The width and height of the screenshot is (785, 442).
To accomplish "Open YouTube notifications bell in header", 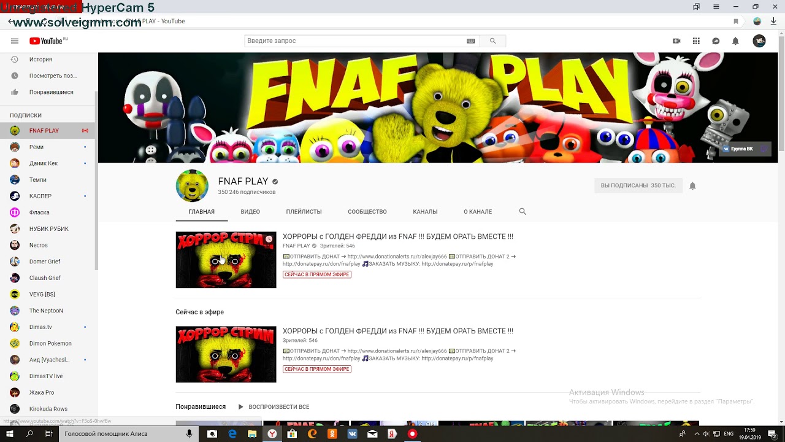I will (735, 41).
